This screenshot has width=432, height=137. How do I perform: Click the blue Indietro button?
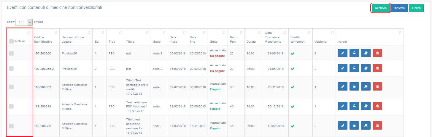399,8
